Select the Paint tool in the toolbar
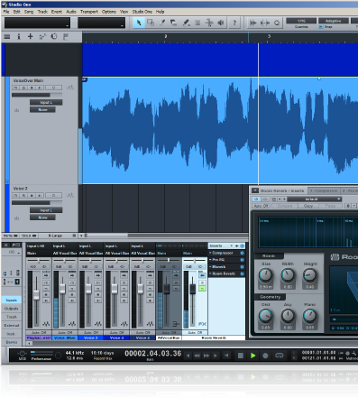The image size is (358, 398). tap(186, 23)
